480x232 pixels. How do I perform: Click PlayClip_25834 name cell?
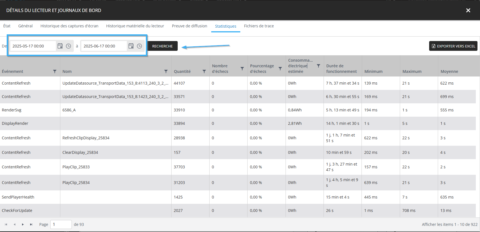coord(76,183)
